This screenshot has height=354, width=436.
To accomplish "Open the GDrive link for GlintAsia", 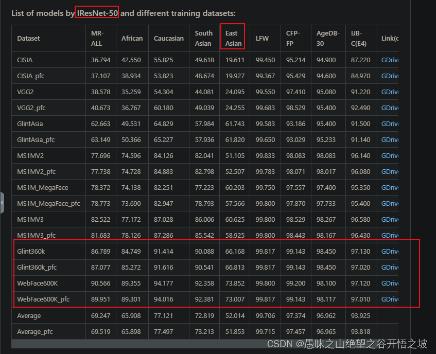I will [390, 124].
